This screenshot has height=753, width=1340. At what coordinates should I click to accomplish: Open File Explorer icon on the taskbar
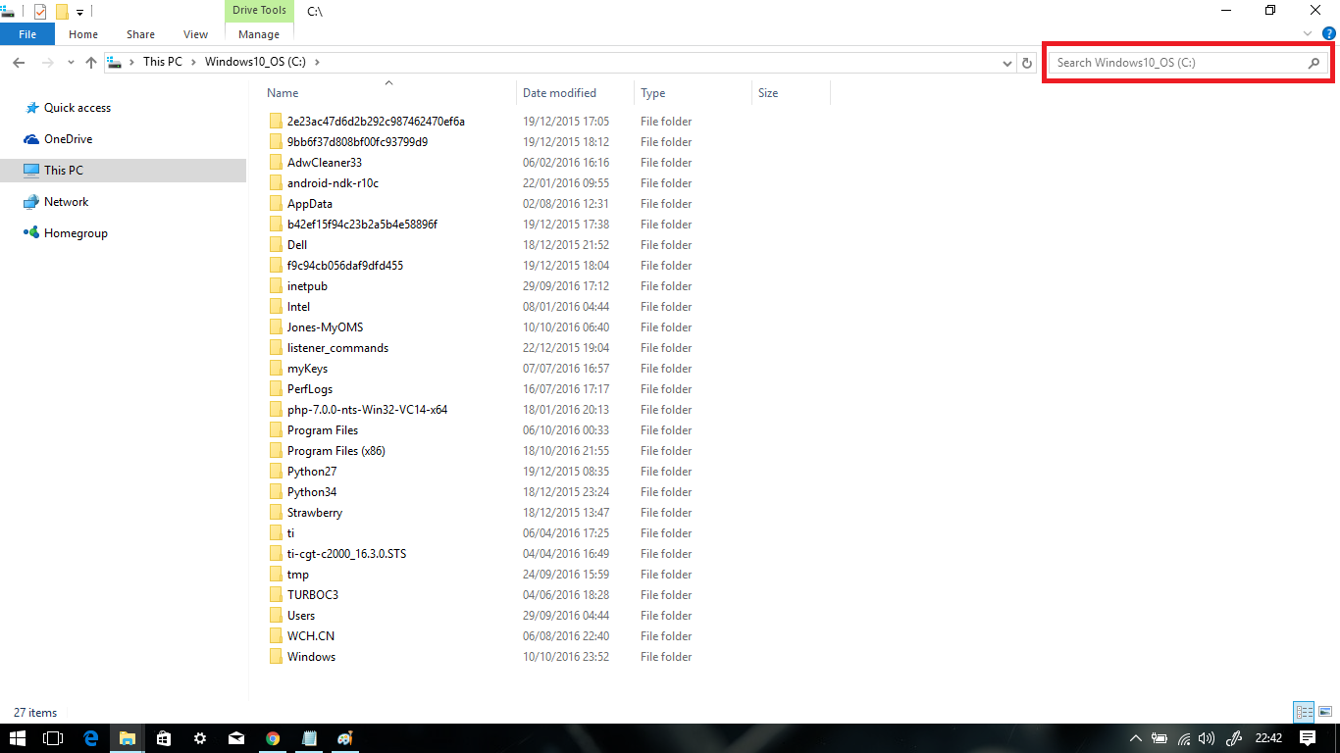coord(127,738)
